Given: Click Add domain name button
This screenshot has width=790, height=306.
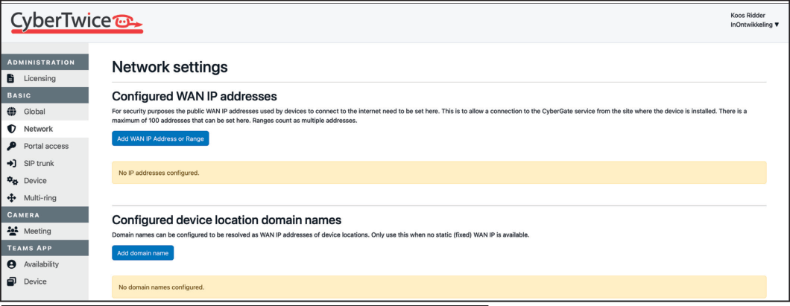Looking at the screenshot, I should click(x=142, y=252).
